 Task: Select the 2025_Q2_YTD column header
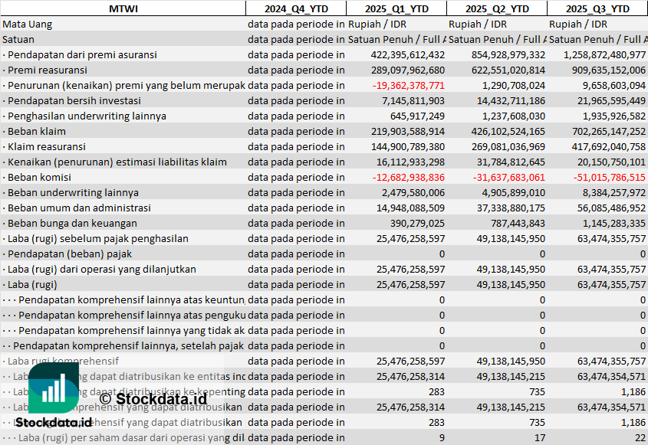[x=497, y=8]
